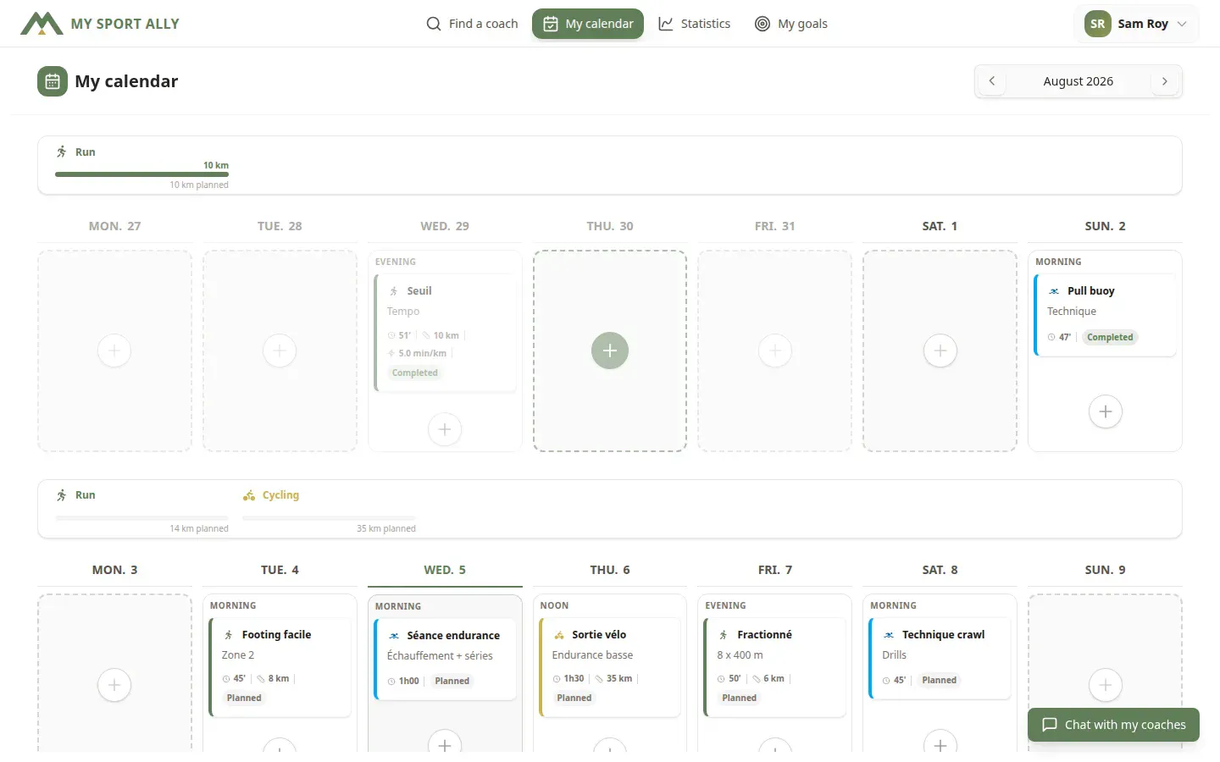Click the run icon on Fractionné

[724, 635]
